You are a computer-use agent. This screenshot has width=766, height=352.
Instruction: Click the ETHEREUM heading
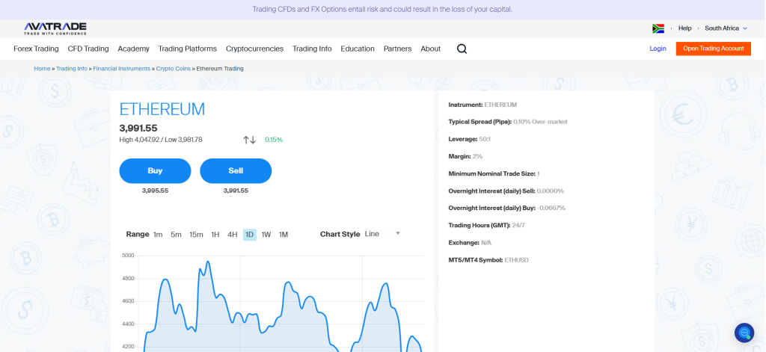[x=162, y=109]
